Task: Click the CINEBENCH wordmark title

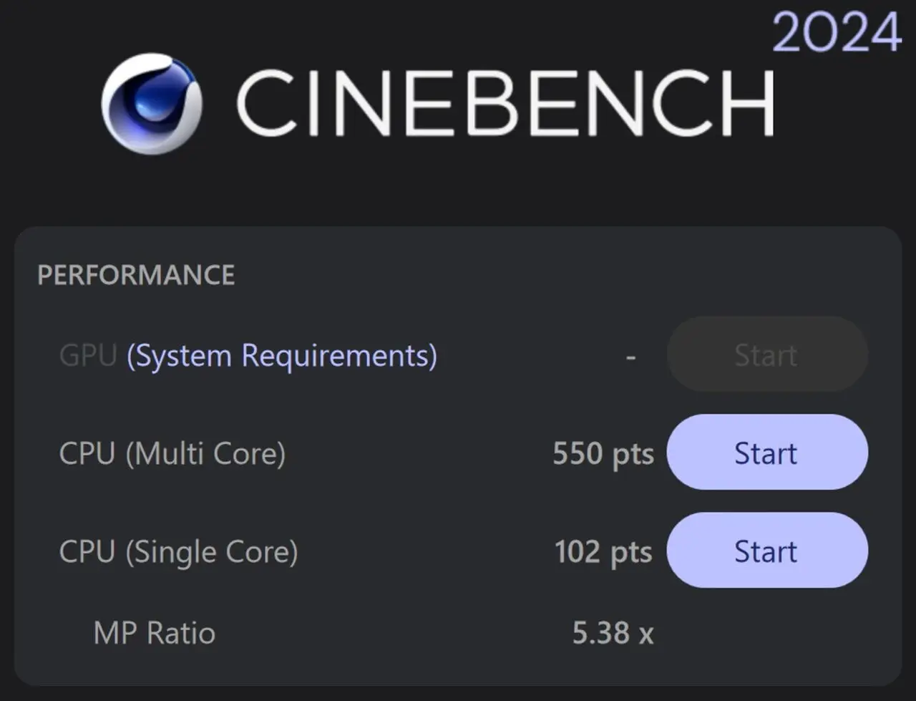Action: point(505,103)
